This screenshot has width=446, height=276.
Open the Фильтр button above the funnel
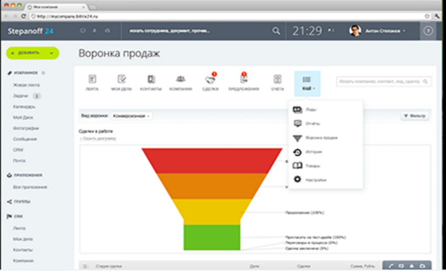pyautogui.click(x=415, y=116)
